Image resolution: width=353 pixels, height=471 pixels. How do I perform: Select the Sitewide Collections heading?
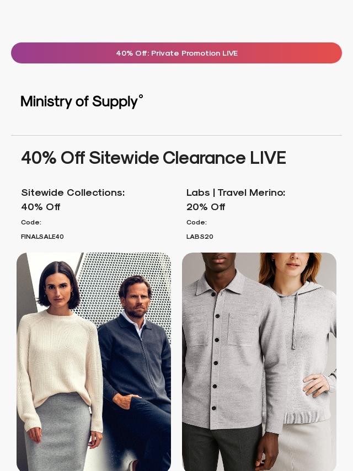(x=73, y=192)
